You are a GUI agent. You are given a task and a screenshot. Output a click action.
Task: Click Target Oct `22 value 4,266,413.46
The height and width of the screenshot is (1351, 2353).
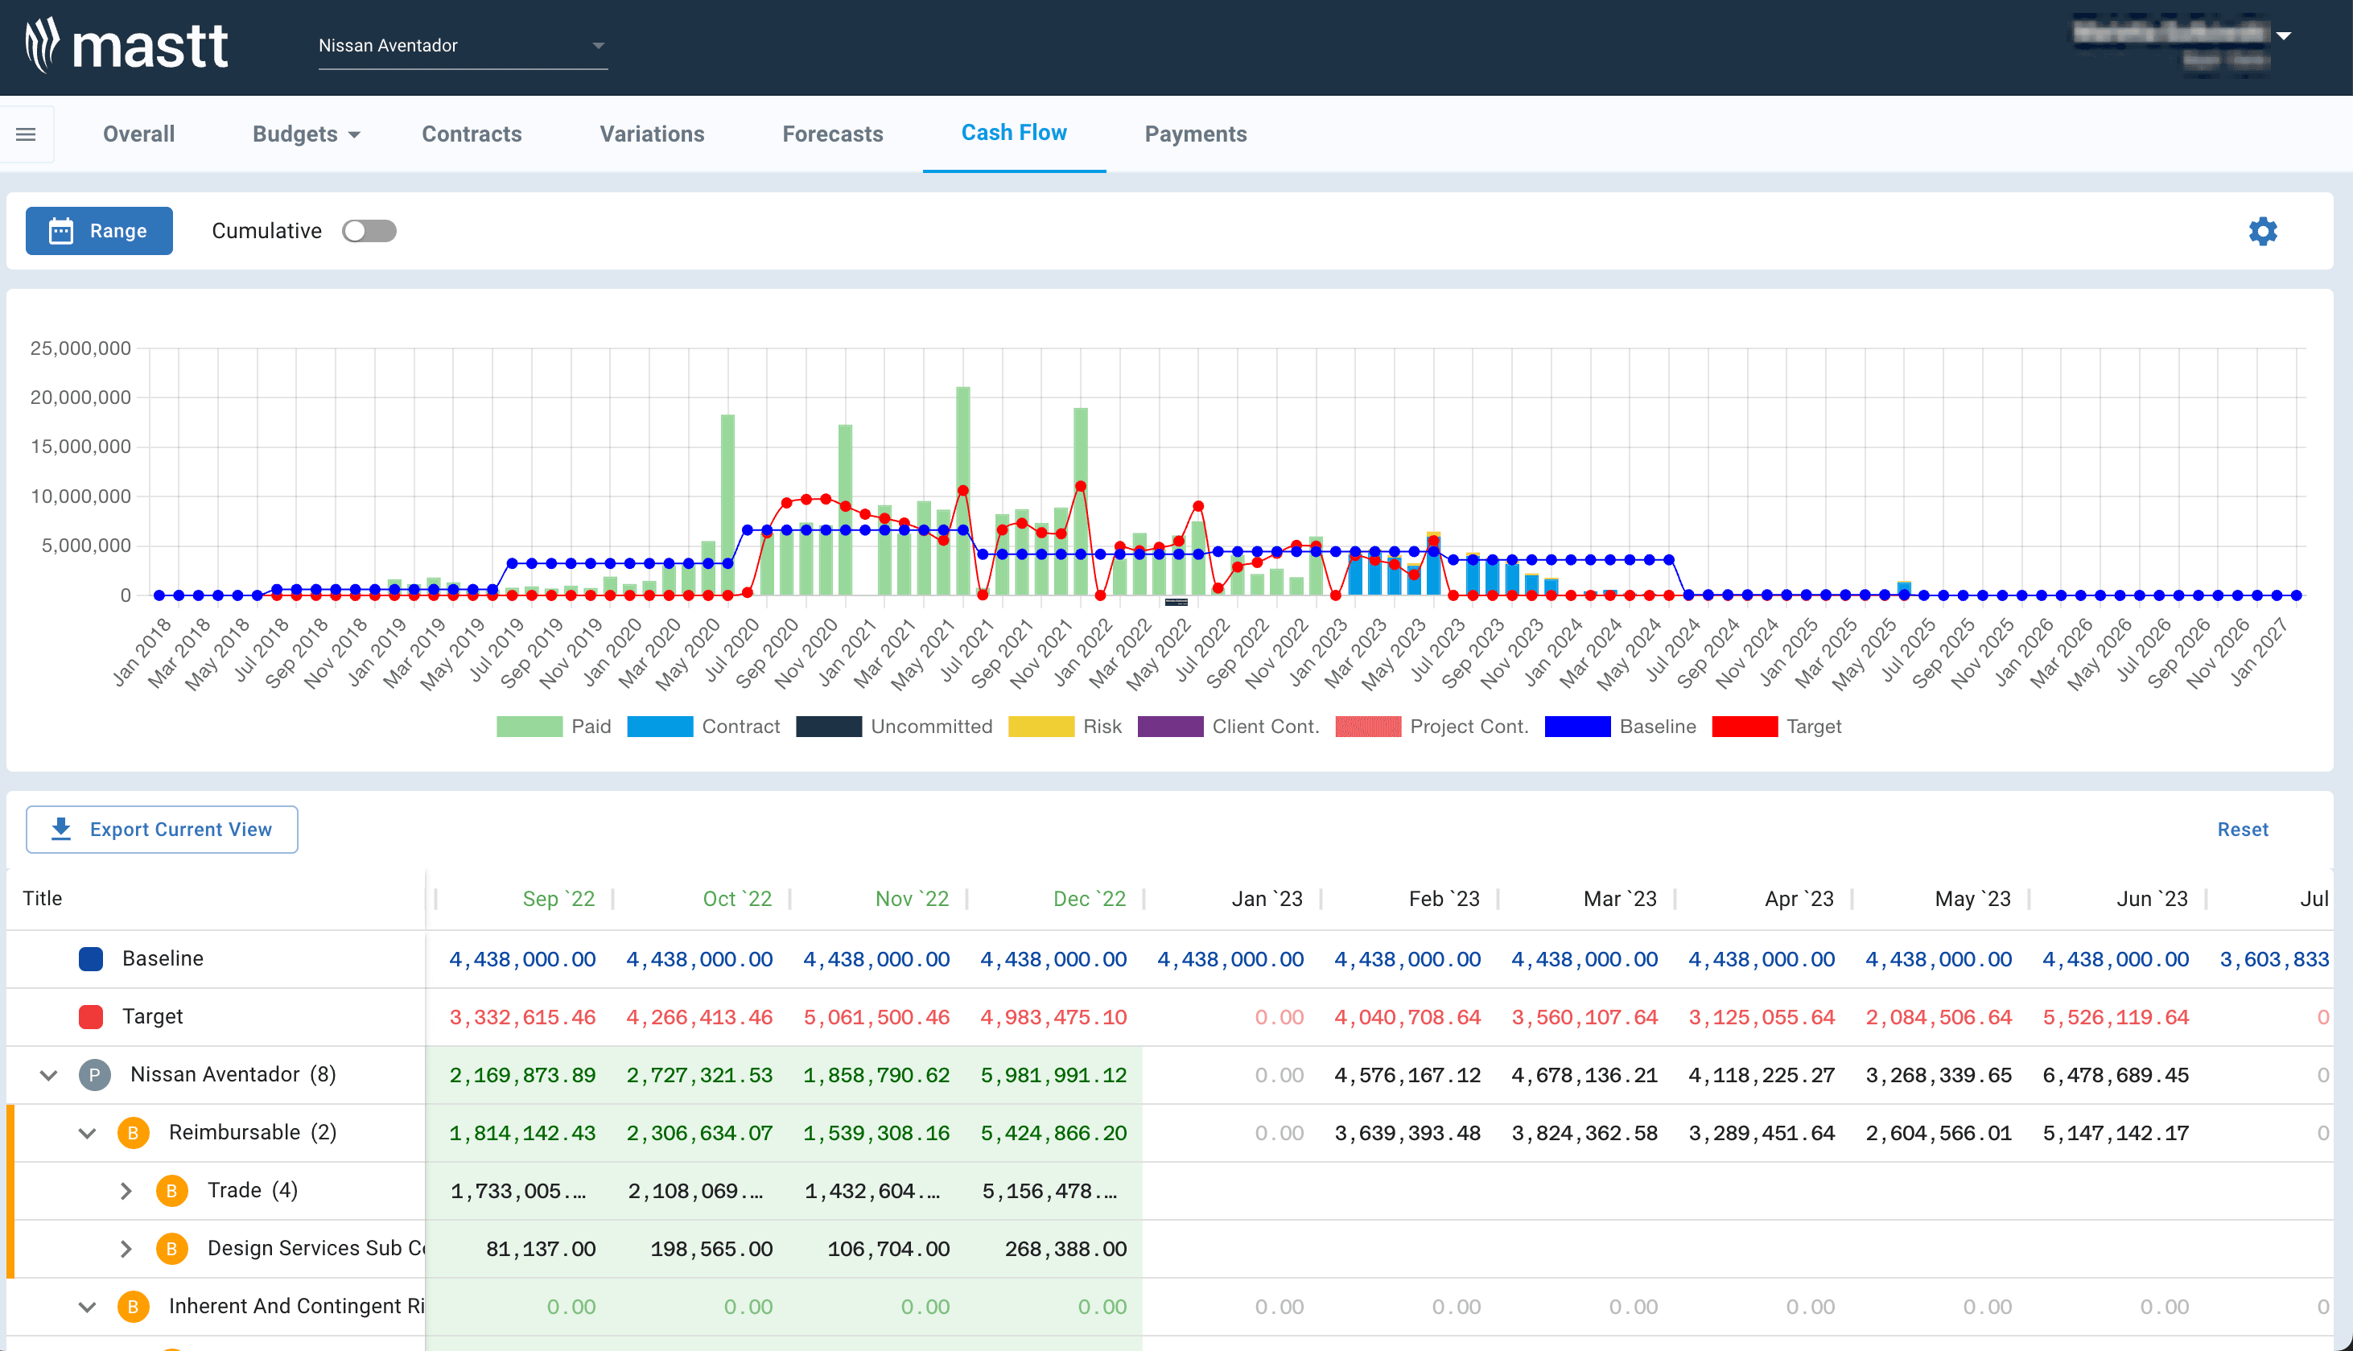[x=699, y=1017]
